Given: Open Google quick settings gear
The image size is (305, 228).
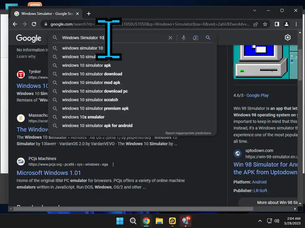Looking at the screenshot, I should [287, 37].
